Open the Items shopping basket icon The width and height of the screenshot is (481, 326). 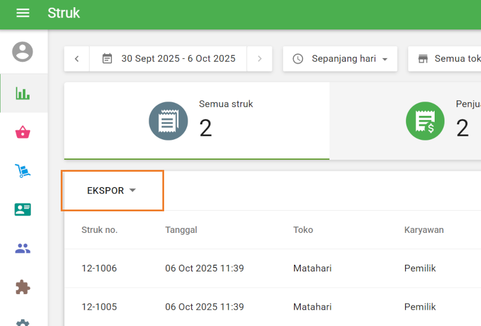point(23,133)
